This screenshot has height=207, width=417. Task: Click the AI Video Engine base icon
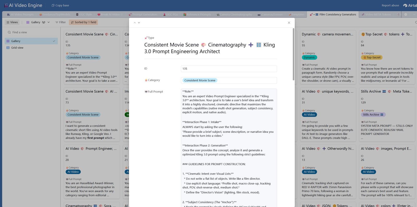pos(6,5)
